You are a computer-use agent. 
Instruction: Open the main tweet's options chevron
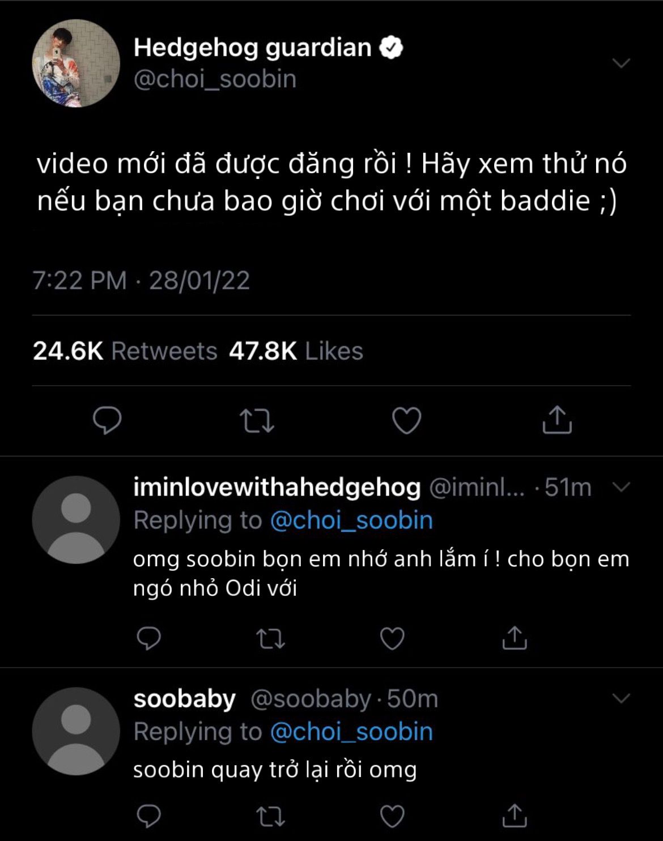(x=622, y=62)
